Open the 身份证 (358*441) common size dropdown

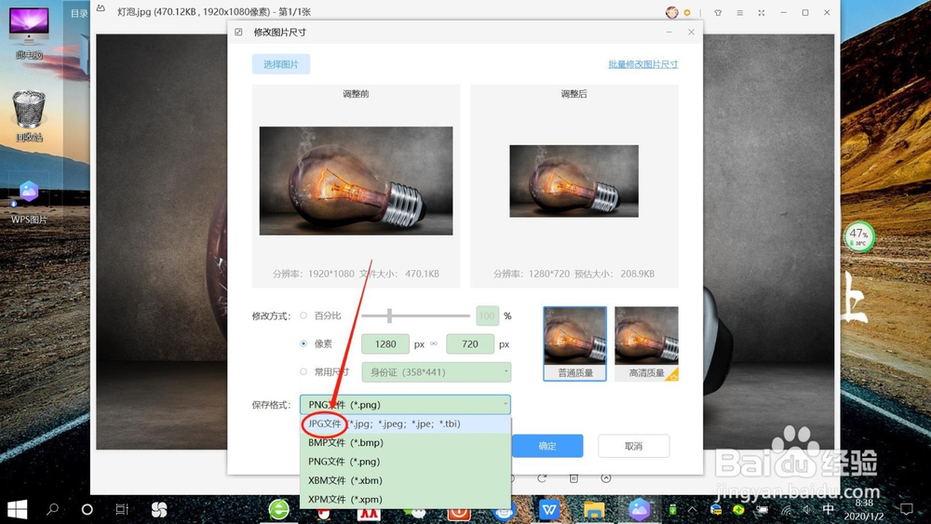[x=436, y=372]
